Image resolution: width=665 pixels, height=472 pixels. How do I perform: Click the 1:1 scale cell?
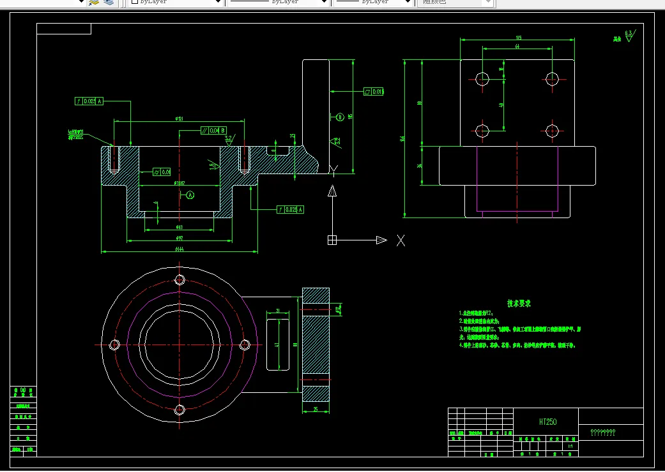[570, 446]
